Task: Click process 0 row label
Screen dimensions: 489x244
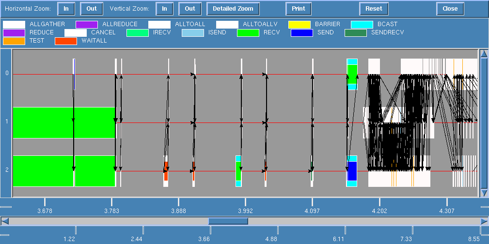Action: (x=7, y=73)
